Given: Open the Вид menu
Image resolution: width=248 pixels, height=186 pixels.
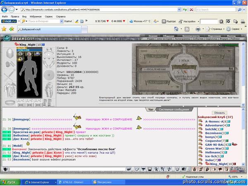Looking at the screenshot, I should (x=24, y=17).
